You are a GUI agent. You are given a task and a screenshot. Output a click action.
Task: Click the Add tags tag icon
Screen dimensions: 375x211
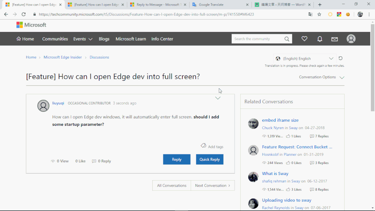(203, 145)
